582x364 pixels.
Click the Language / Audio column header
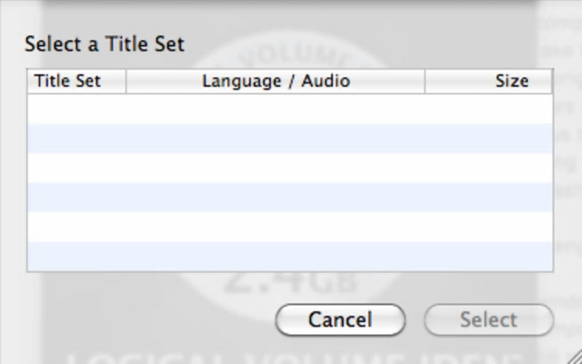click(x=276, y=81)
